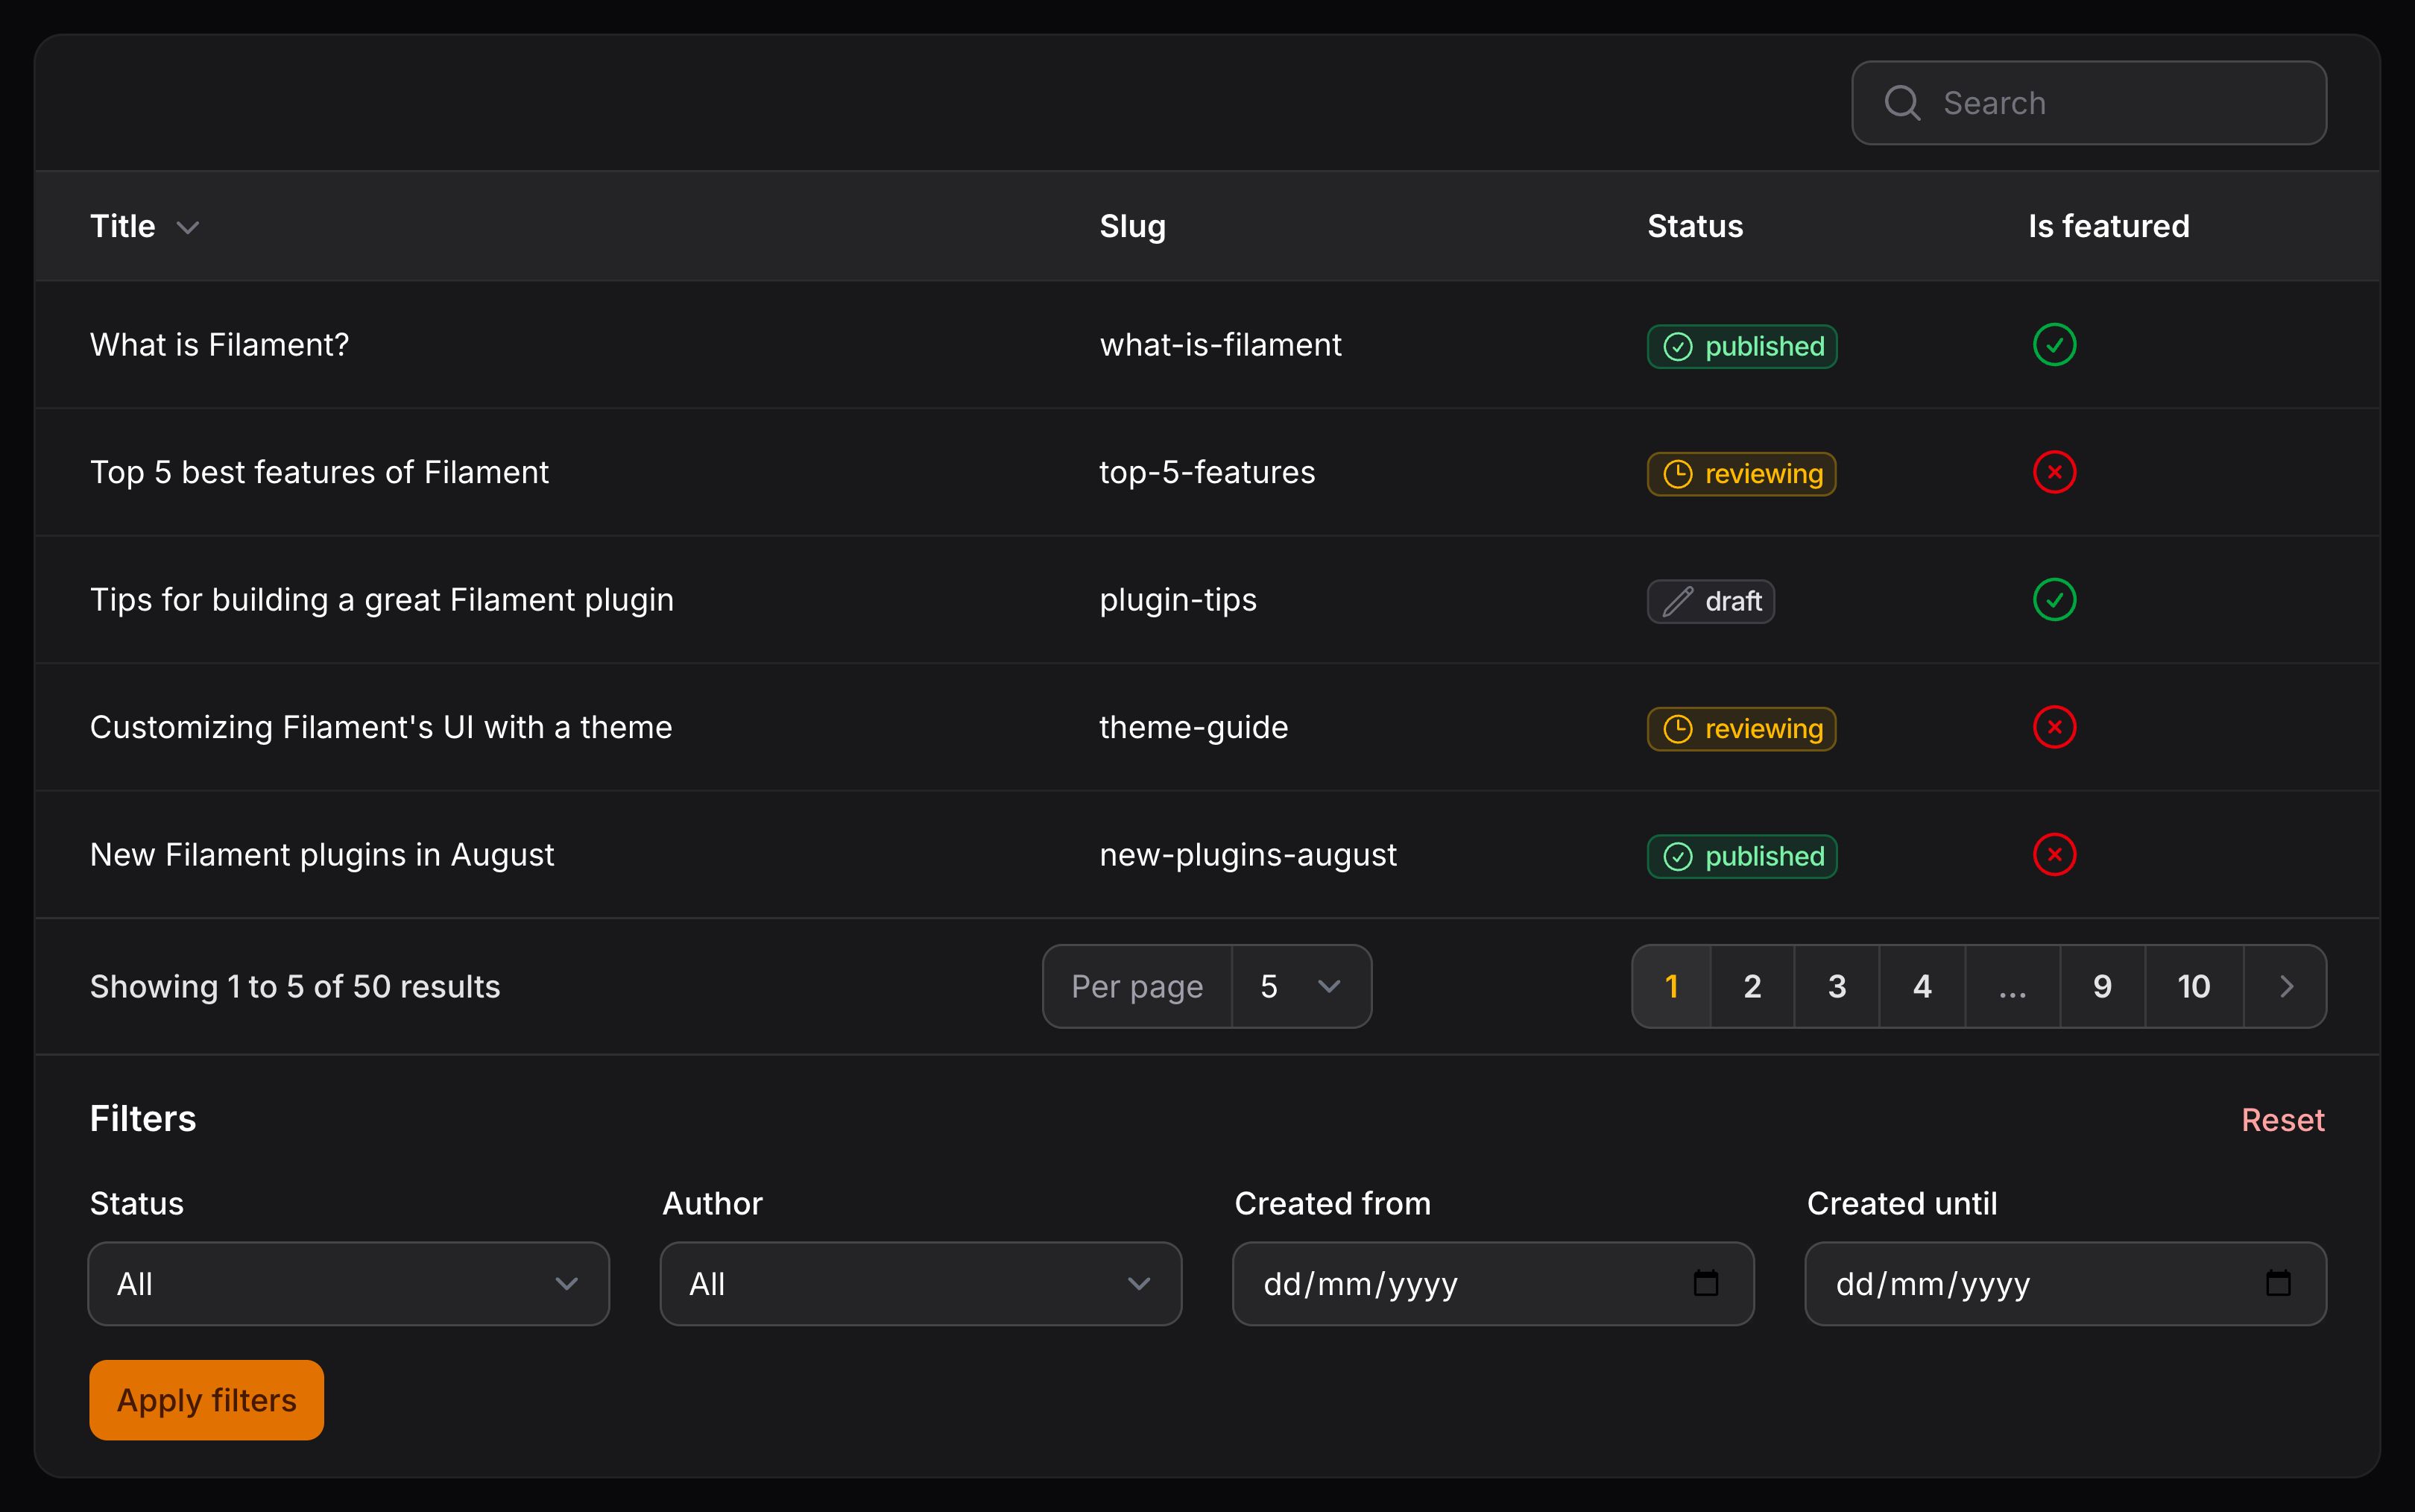Image resolution: width=2415 pixels, height=1512 pixels.
Task: Sort by the Title column header
Action: coord(122,227)
